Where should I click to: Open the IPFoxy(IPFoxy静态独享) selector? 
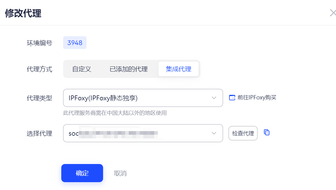(142, 98)
